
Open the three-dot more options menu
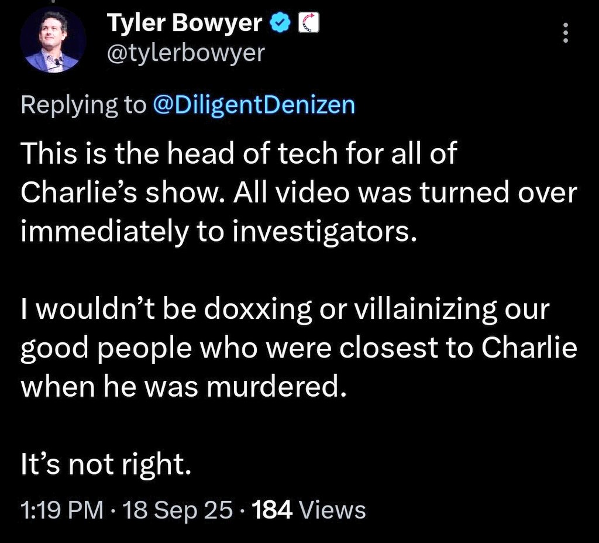coord(565,33)
